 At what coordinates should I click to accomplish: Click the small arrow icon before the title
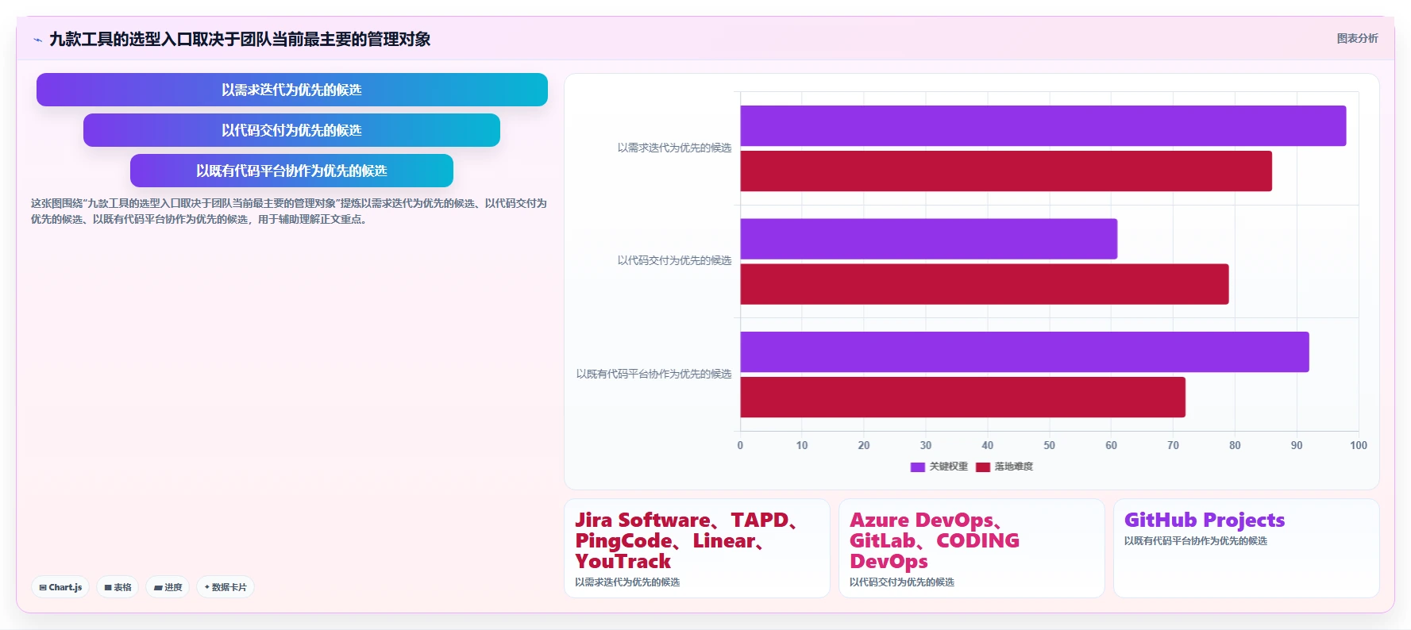37,40
